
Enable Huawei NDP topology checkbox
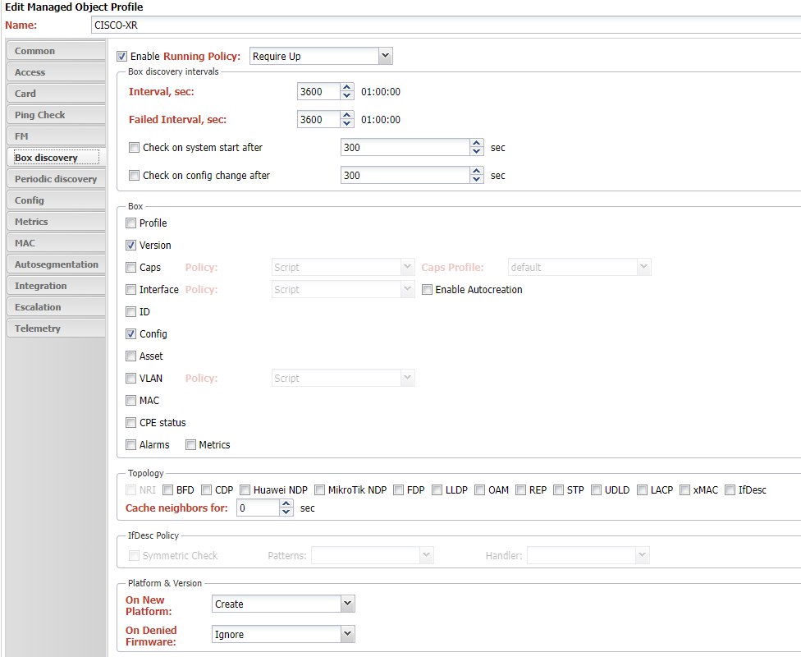245,489
